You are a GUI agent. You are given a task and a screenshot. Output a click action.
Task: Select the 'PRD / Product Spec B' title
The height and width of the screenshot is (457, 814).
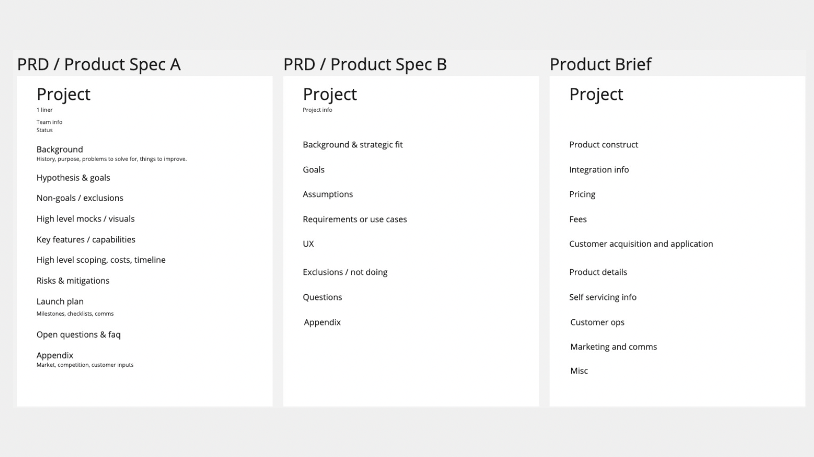tap(365, 64)
